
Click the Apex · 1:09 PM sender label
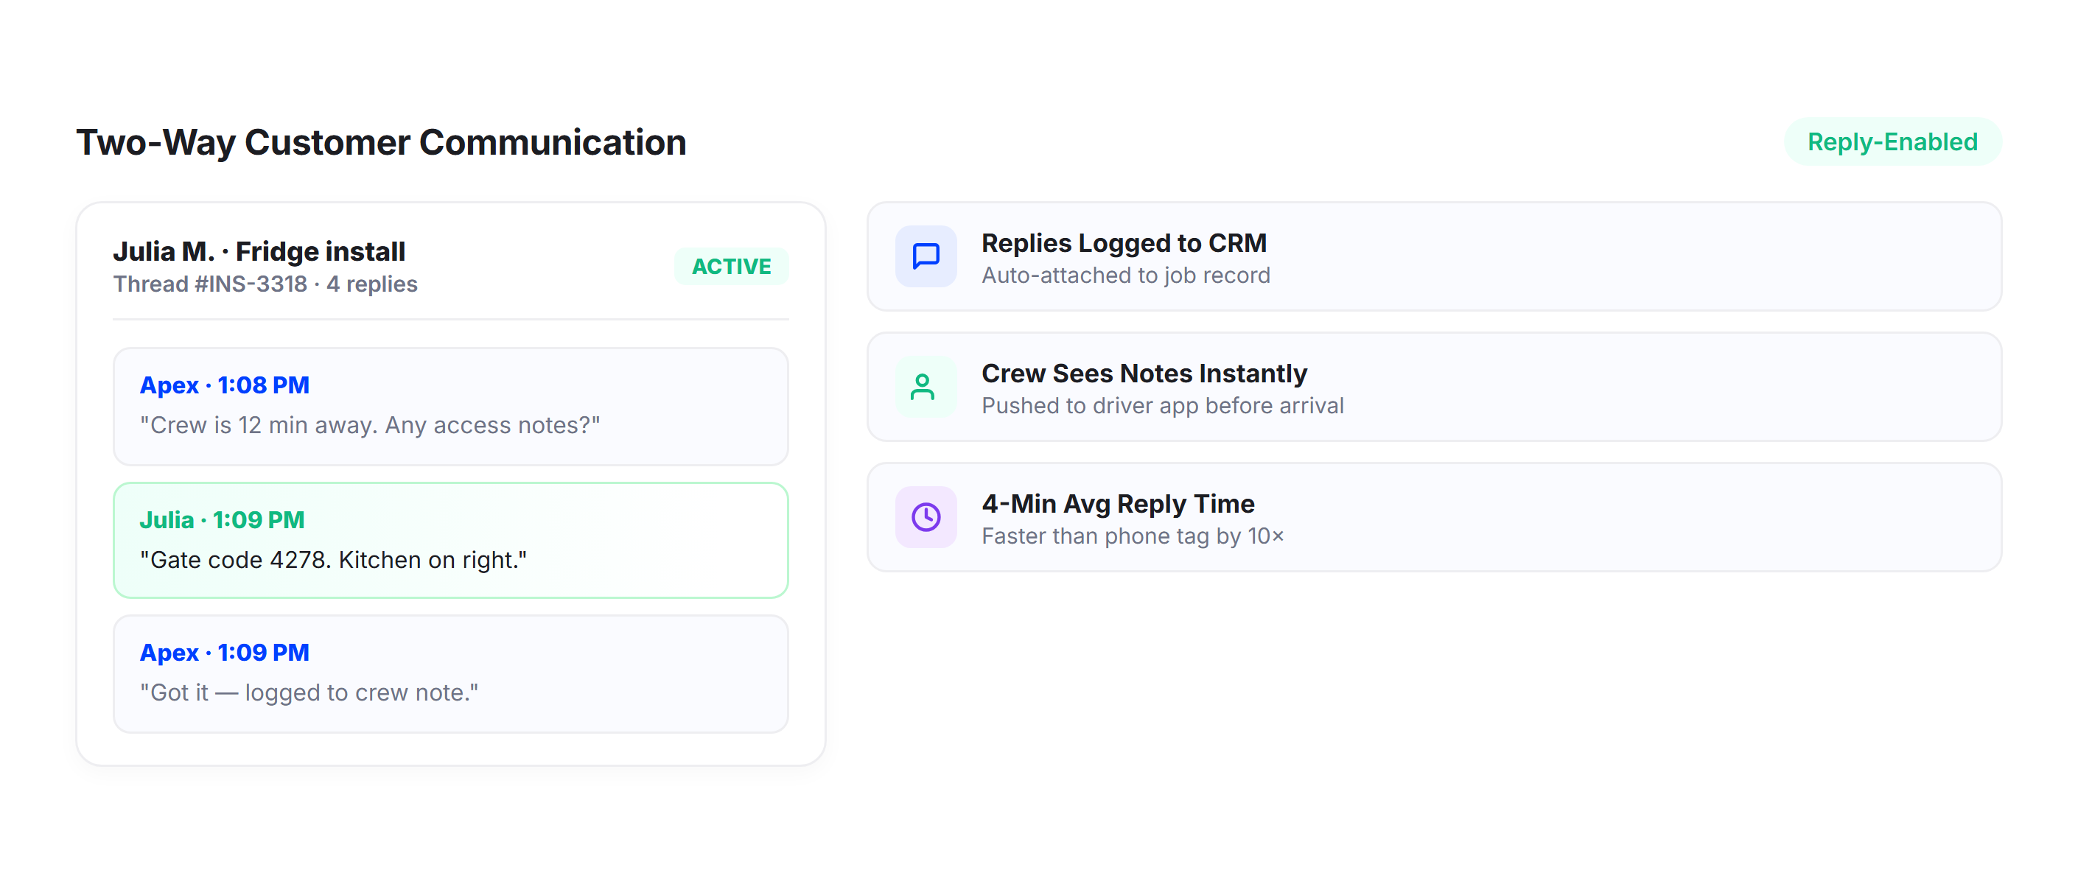(224, 652)
